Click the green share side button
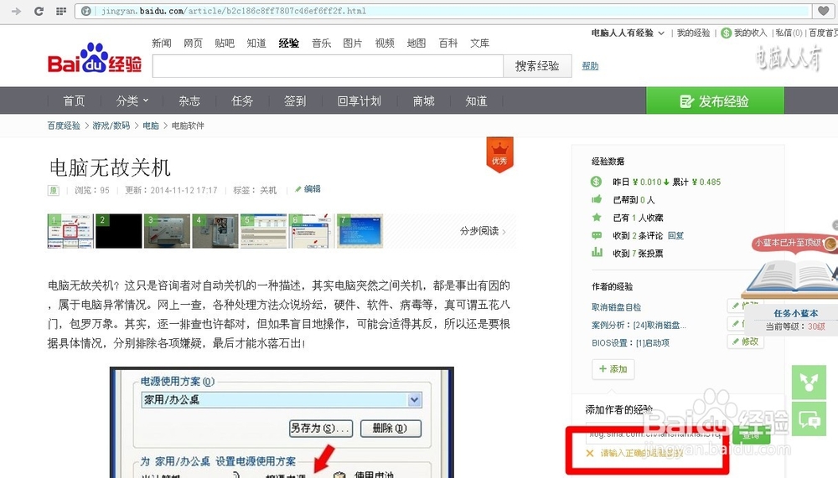 [809, 382]
